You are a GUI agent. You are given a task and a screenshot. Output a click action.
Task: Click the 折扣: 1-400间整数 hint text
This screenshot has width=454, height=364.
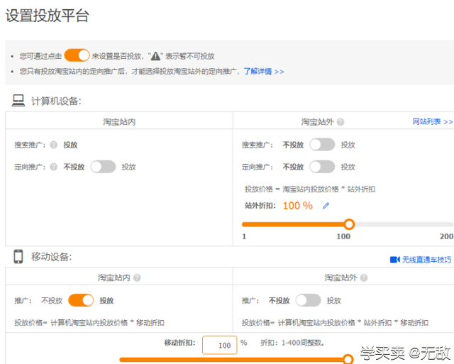(x=292, y=343)
